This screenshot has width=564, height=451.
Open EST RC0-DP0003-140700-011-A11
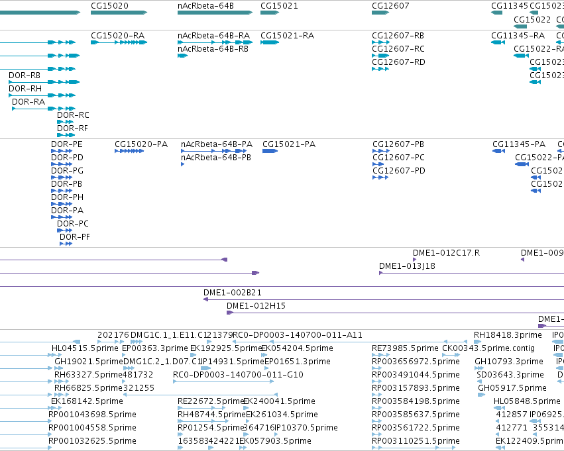coord(298,335)
